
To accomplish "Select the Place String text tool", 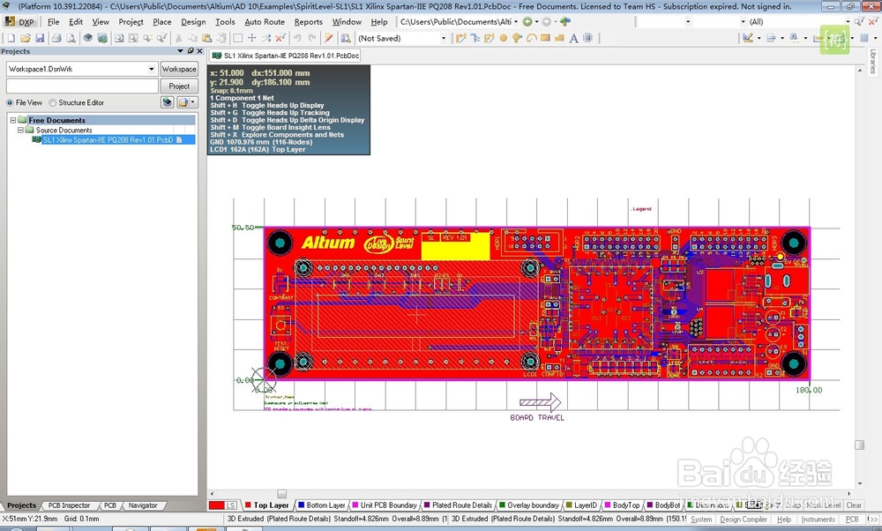I will click(x=573, y=38).
